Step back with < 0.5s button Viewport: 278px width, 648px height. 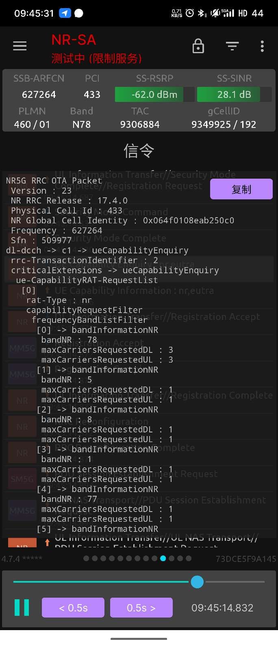[73, 608]
